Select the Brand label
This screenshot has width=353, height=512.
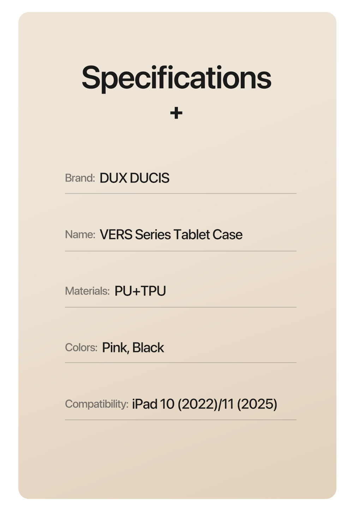80,178
